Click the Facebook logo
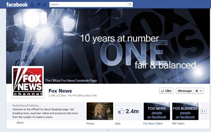This screenshot has width=211, height=132. point(17,5)
